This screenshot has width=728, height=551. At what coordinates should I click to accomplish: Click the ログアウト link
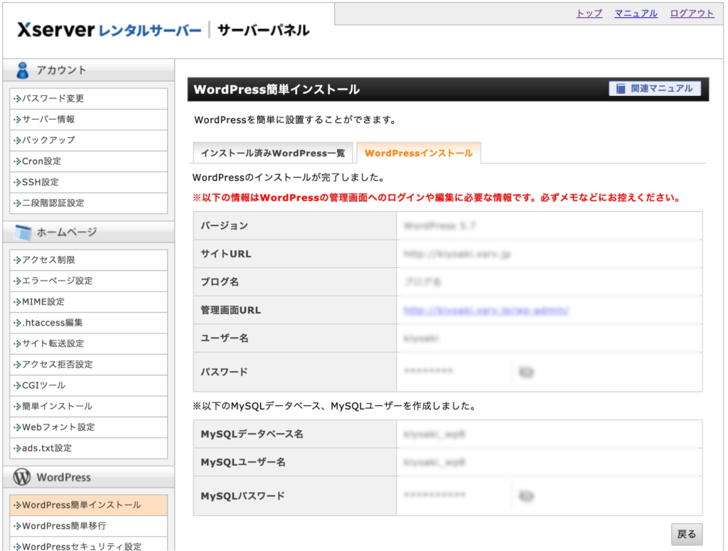tap(692, 14)
